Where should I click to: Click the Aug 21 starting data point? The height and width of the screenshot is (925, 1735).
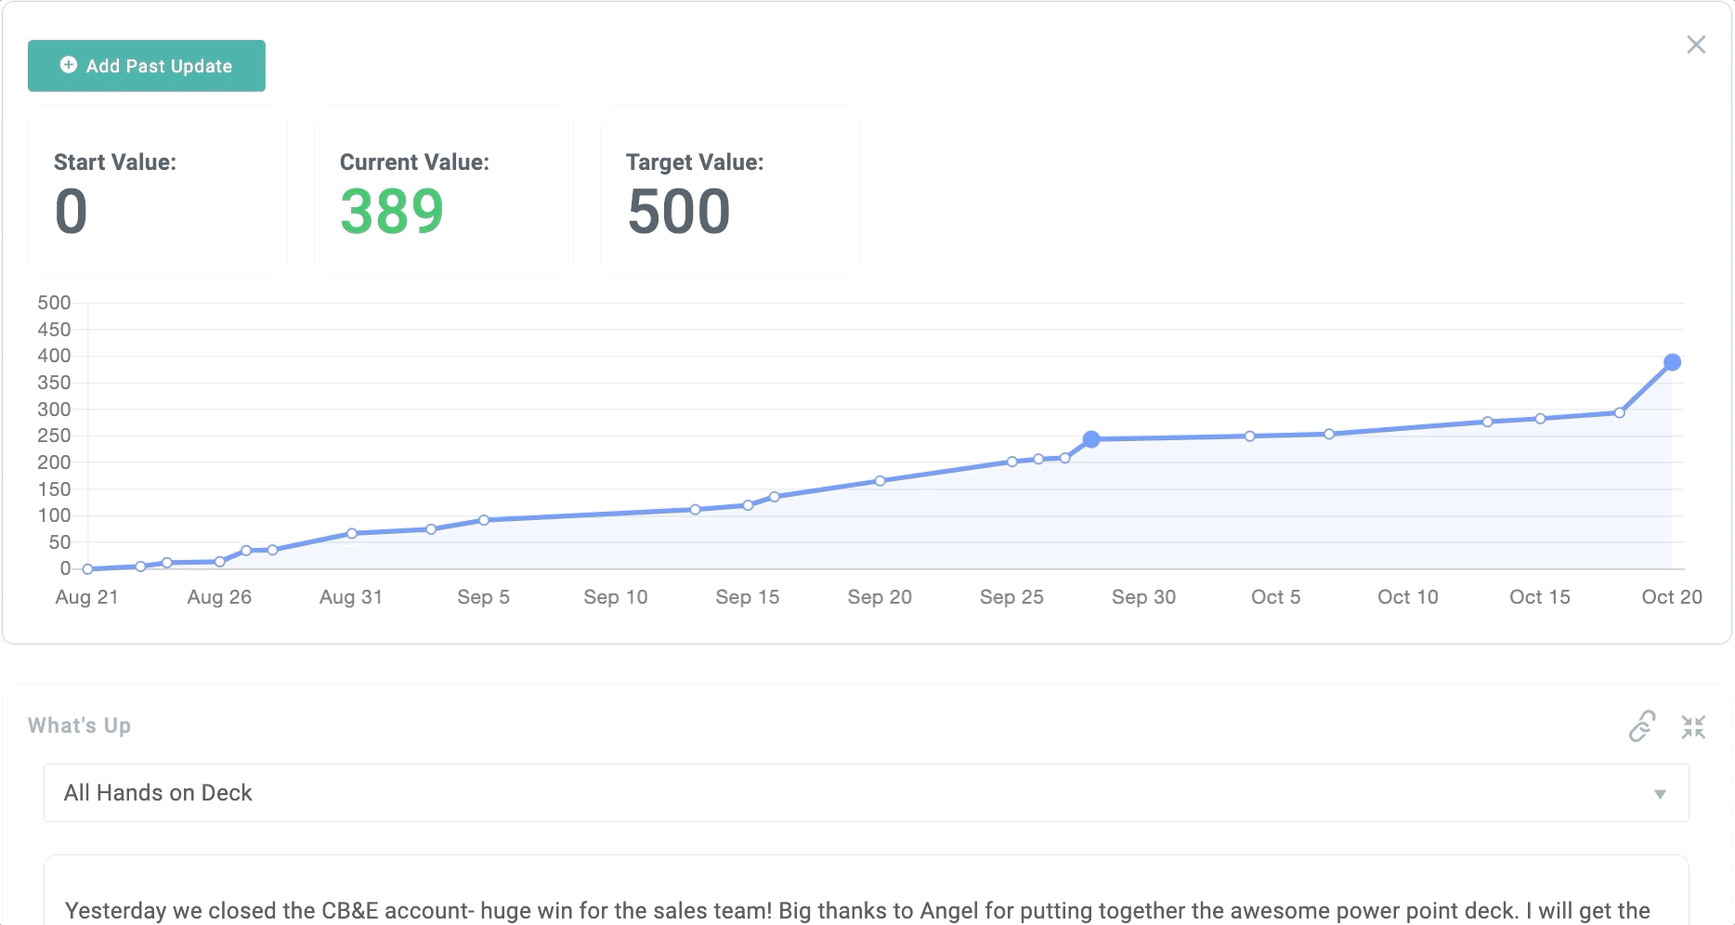87,569
